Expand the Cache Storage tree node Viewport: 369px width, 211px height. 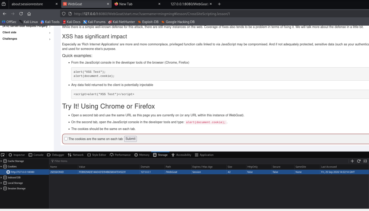(x=1, y=161)
